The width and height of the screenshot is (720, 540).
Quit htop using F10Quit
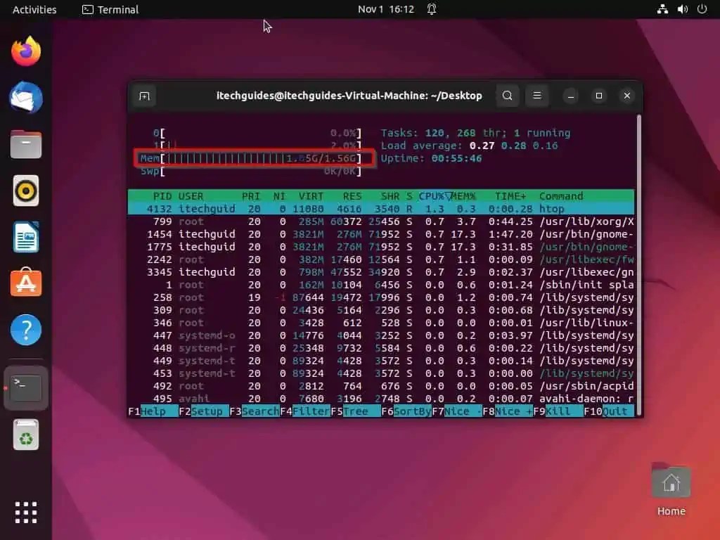[606, 411]
